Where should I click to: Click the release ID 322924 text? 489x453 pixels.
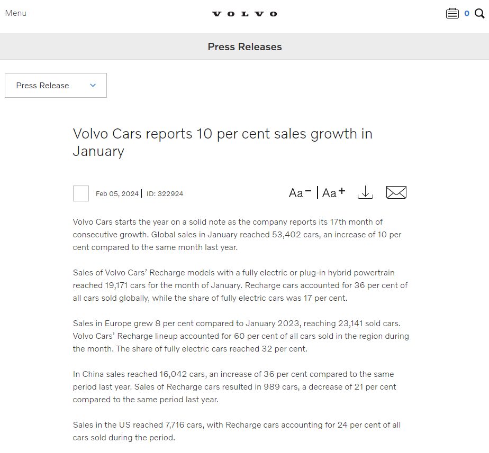pyautogui.click(x=165, y=194)
